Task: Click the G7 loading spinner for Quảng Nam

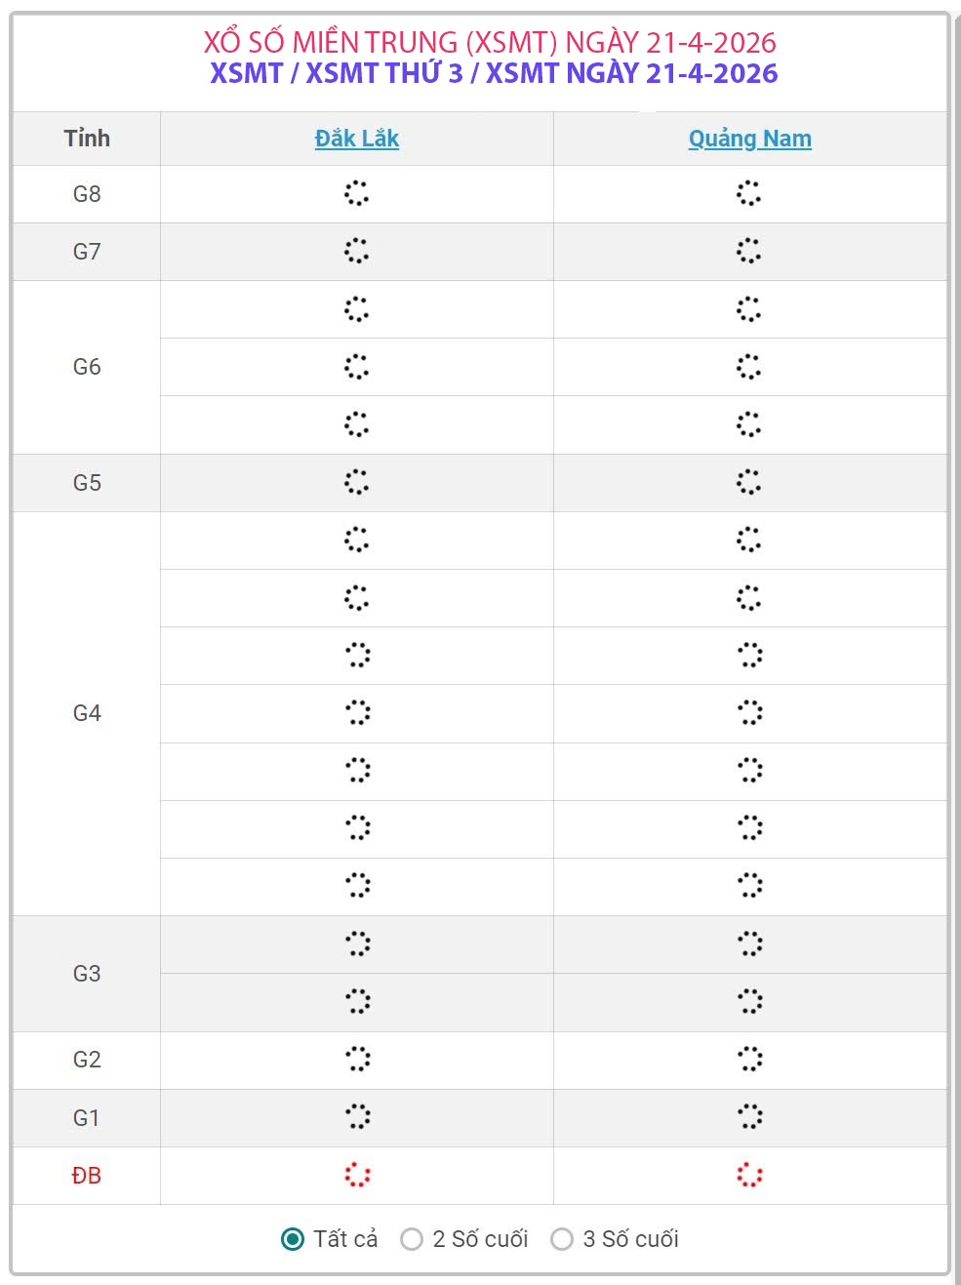Action: pyautogui.click(x=749, y=251)
